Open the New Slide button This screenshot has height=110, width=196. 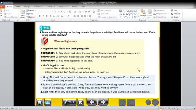tap(23, 14)
